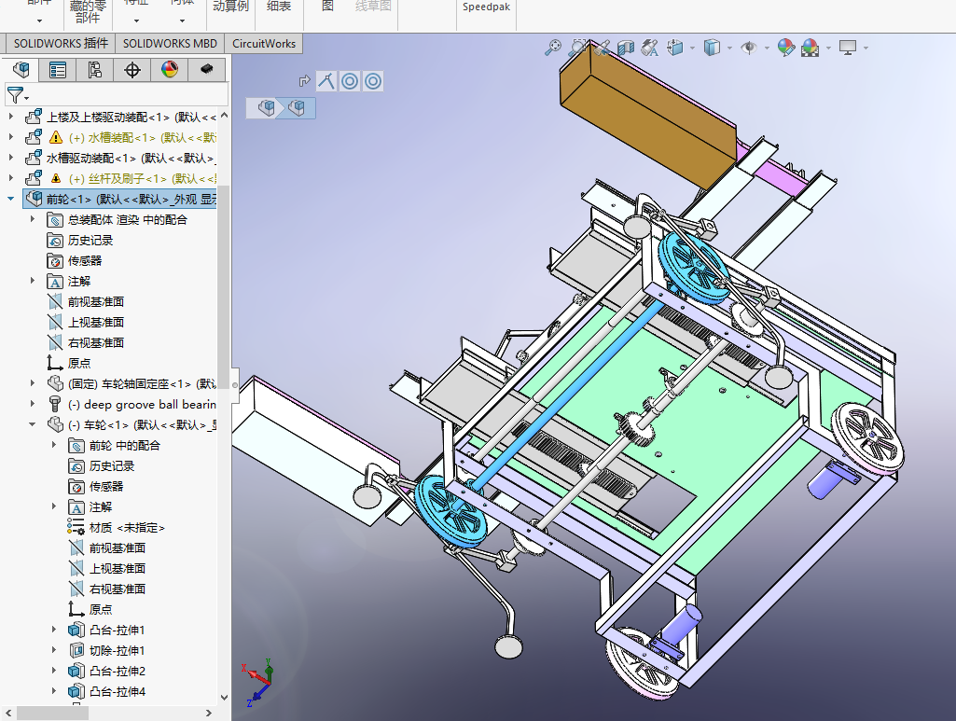Select 前视基准面 plane under 前轮<1>
This screenshot has height=721, width=956.
pos(96,301)
